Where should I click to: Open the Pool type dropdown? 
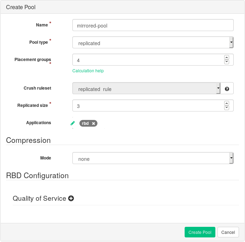[153, 43]
